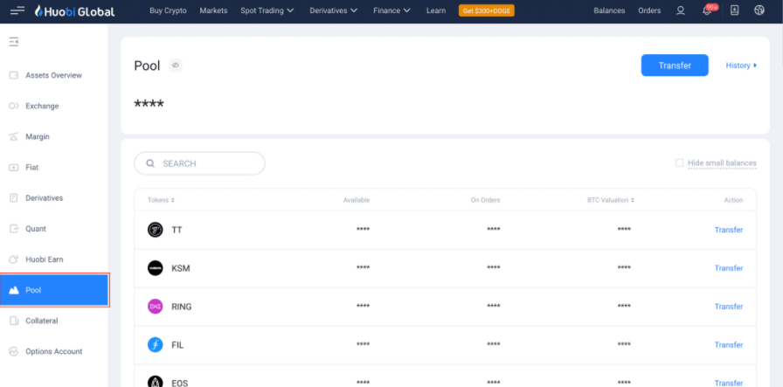Select Assets Overview in the sidebar
The width and height of the screenshot is (783, 387).
click(53, 75)
